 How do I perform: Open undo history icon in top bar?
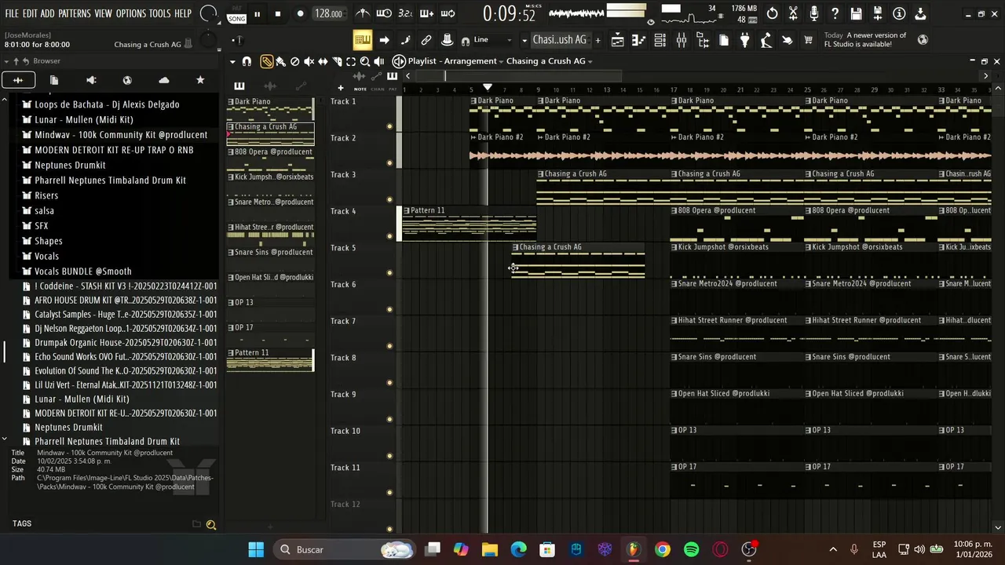(x=772, y=13)
